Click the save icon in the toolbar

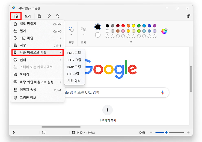tap(39, 16)
